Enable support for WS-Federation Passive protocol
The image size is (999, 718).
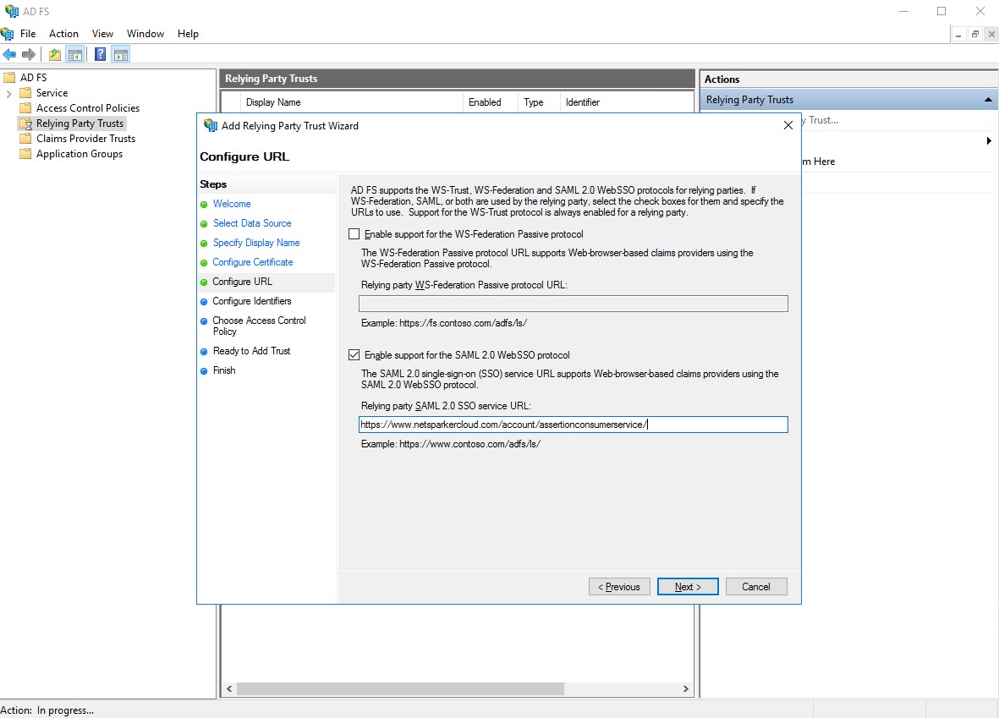pyautogui.click(x=354, y=234)
